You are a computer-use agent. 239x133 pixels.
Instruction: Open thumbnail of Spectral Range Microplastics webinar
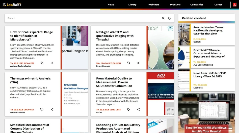click(75, 48)
